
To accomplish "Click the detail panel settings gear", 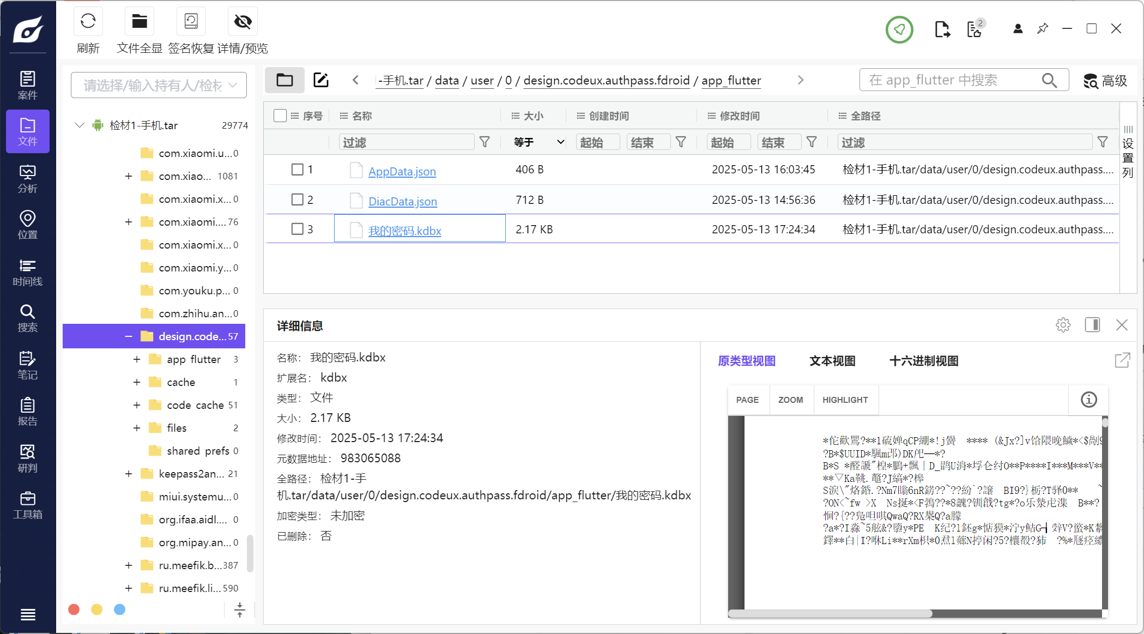I will [x=1063, y=325].
